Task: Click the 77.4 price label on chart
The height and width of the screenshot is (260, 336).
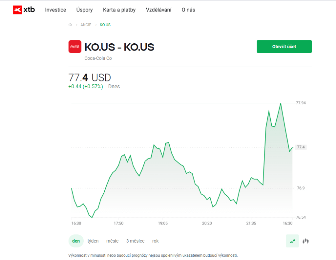Action: tap(301, 147)
